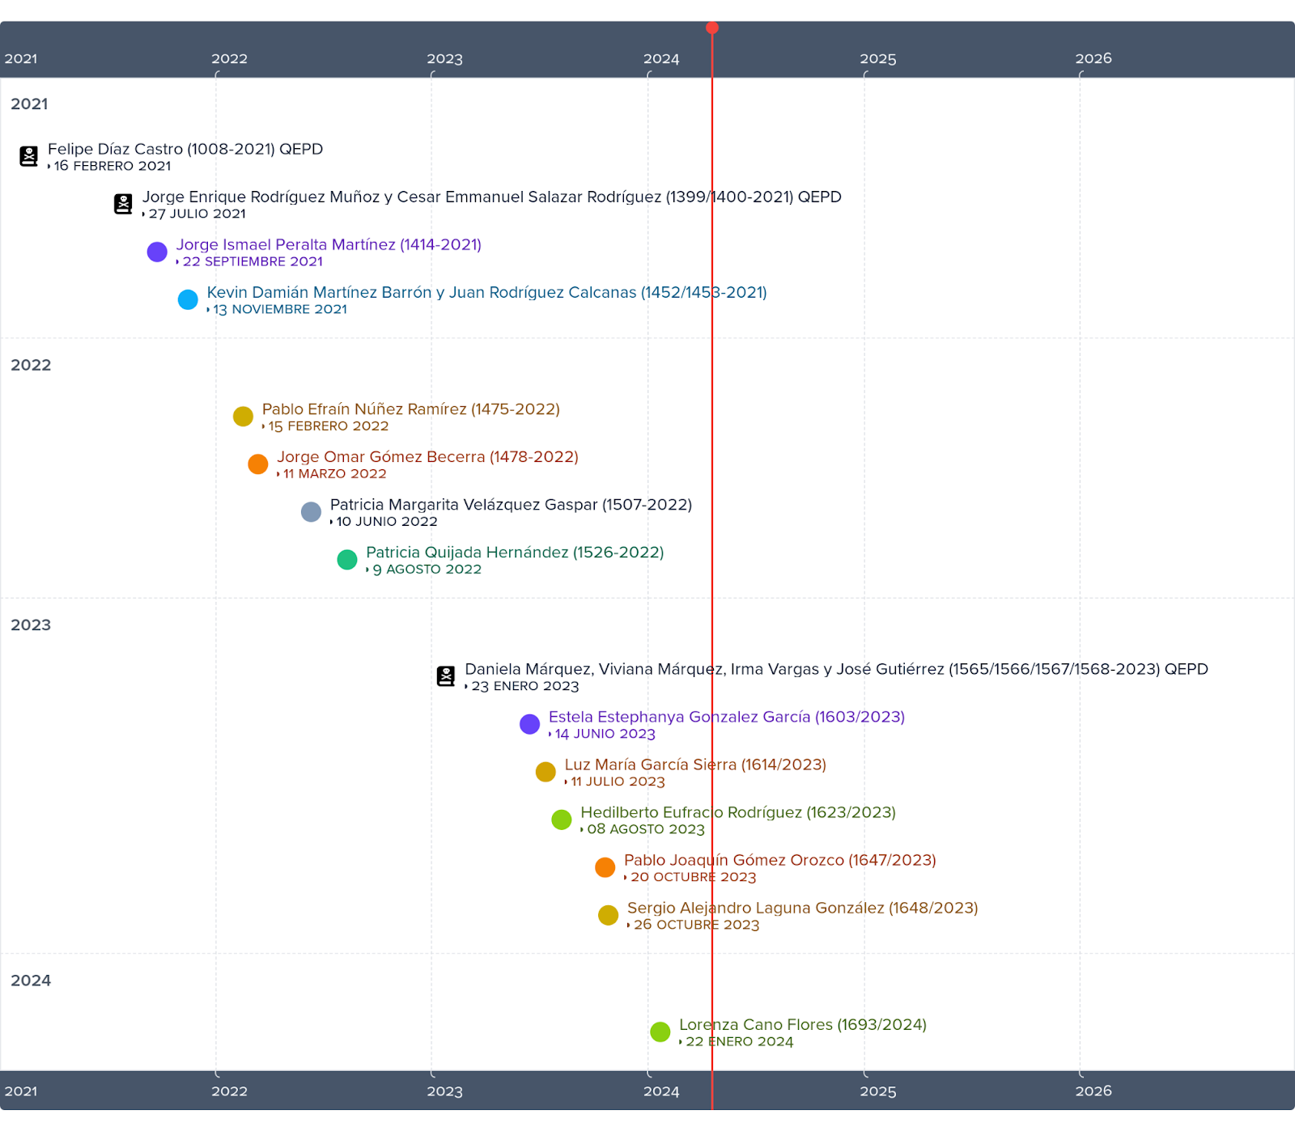Select the lime marker for Lorenza Cano Flores

click(x=660, y=1031)
